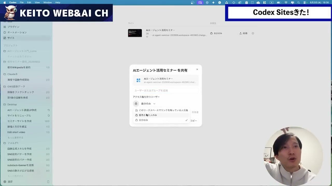Close the share dialog
Viewport: 332px width, 186px height.
coord(197,69)
